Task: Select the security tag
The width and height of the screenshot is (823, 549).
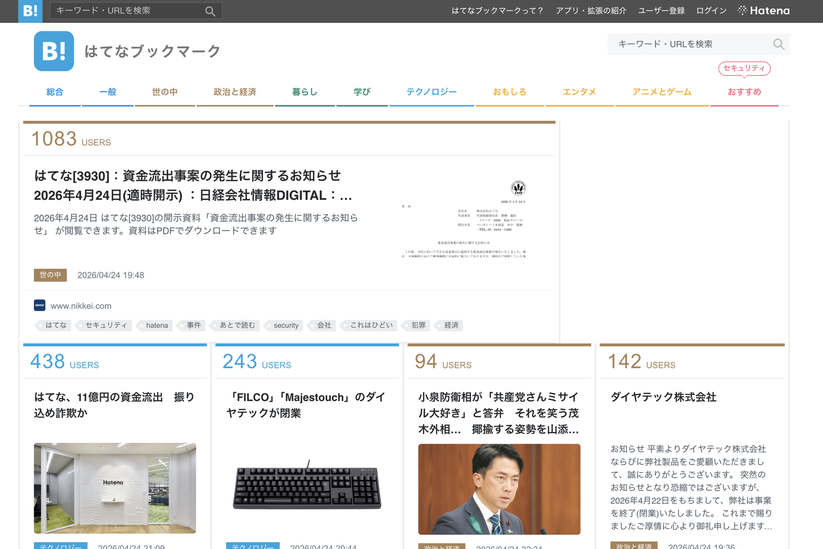Action: (x=286, y=325)
